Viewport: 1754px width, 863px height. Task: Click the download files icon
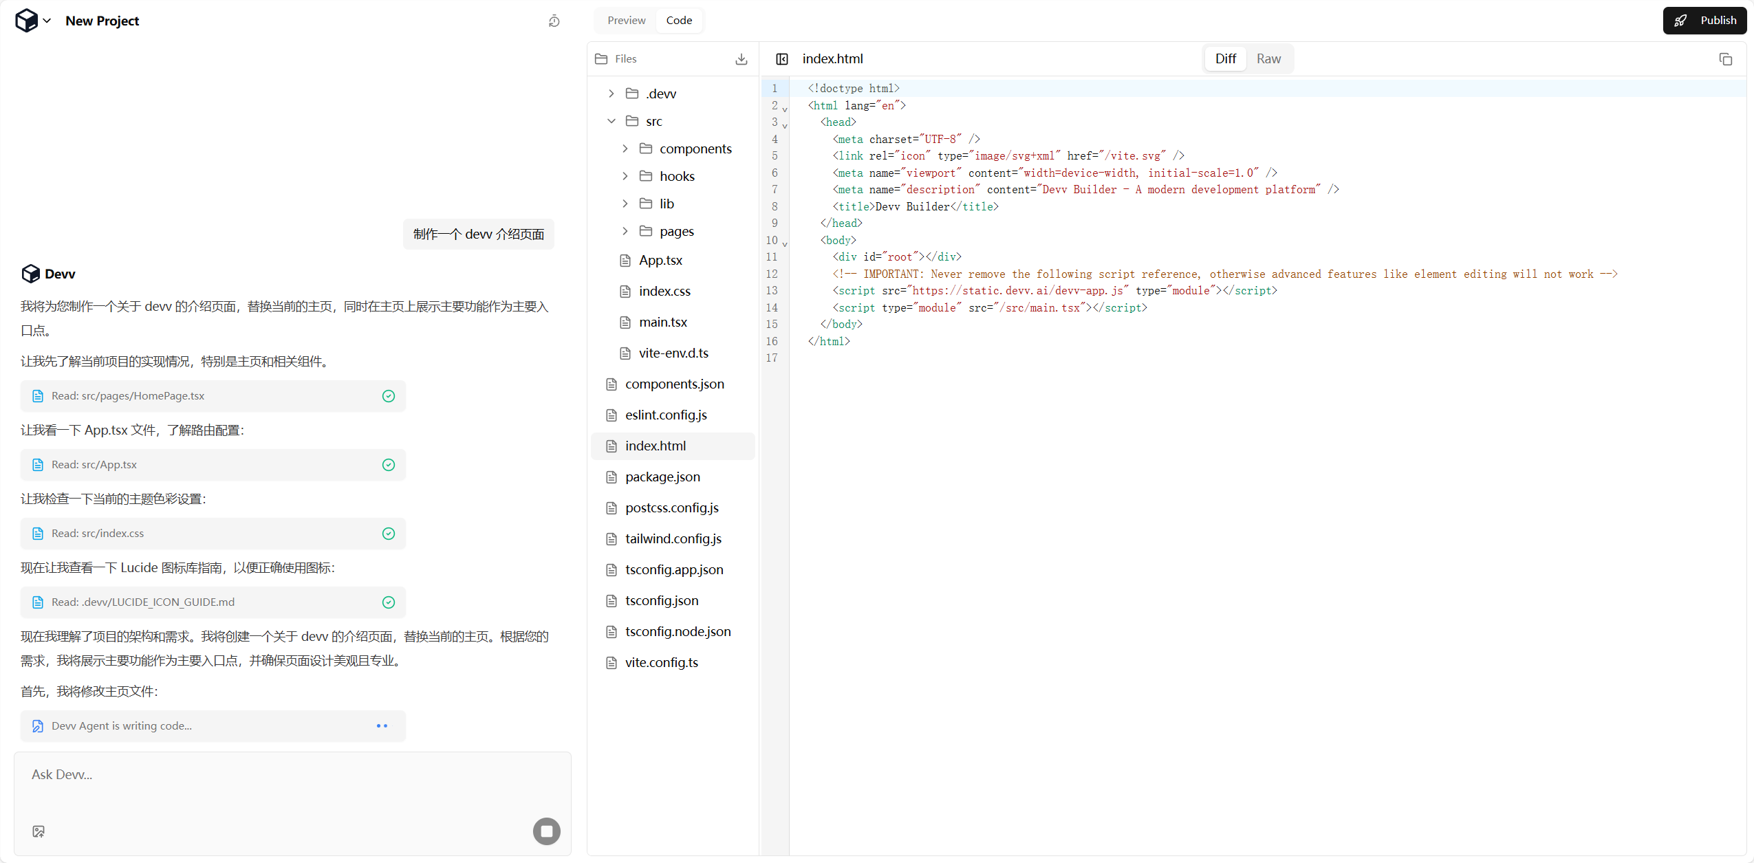[741, 59]
